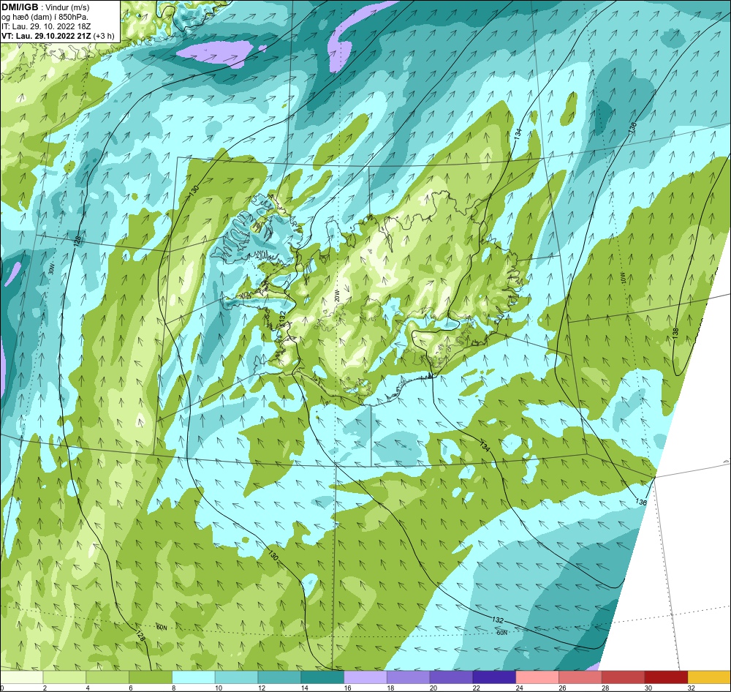Choose the 6–8 m/s darker green swatch
This screenshot has width=731, height=692.
151,677
